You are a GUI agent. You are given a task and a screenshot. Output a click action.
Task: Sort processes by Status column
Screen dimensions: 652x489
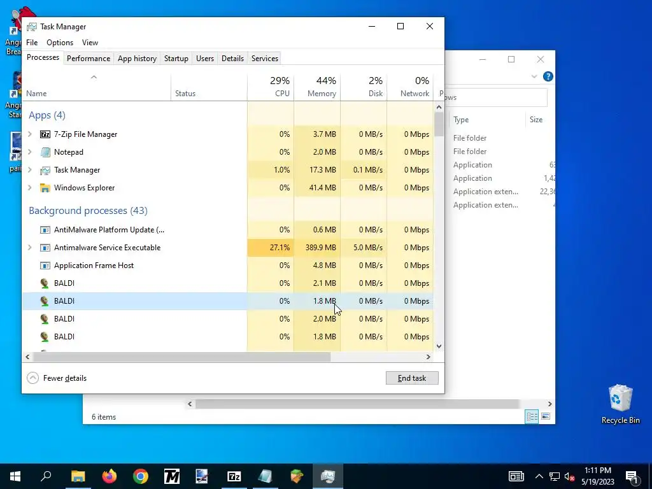click(209, 87)
